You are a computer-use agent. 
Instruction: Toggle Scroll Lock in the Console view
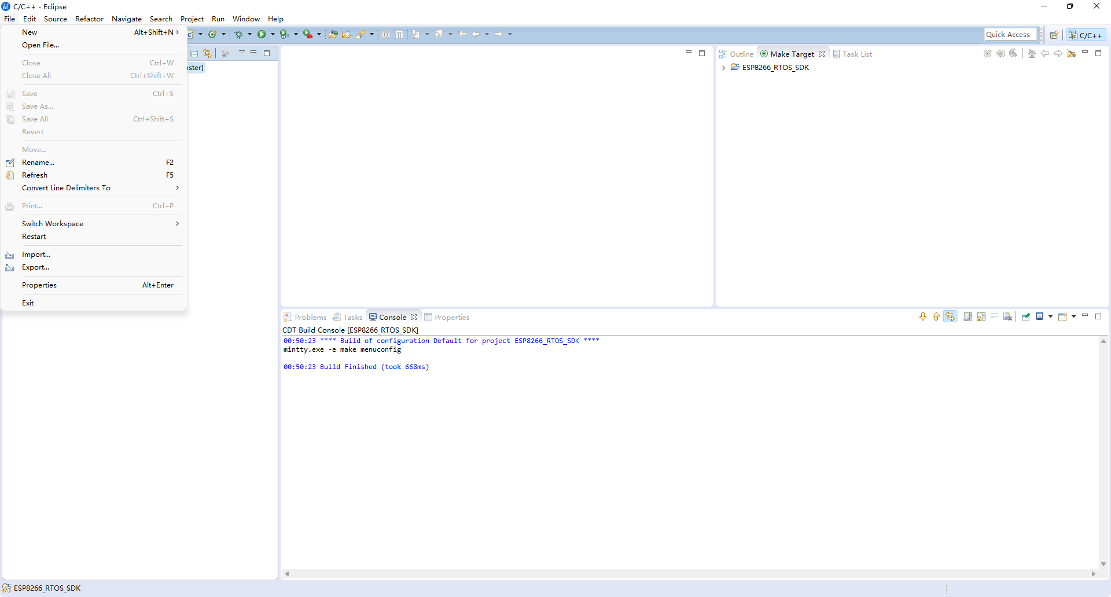(981, 316)
